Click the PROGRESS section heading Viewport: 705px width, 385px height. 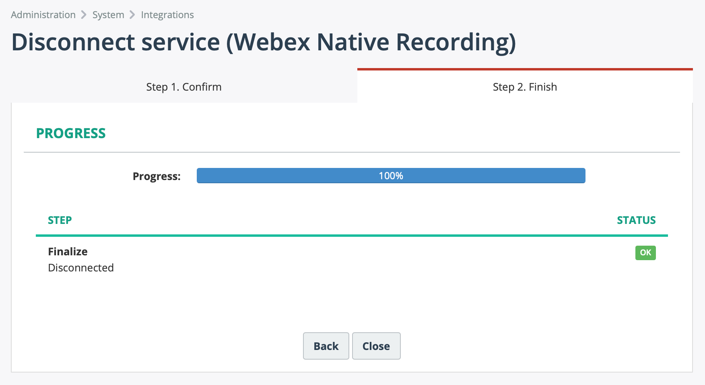(71, 133)
